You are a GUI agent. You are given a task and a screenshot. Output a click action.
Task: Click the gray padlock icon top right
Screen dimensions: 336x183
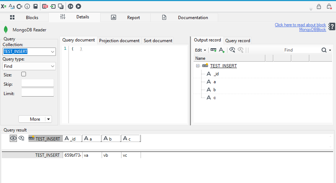[319, 6]
